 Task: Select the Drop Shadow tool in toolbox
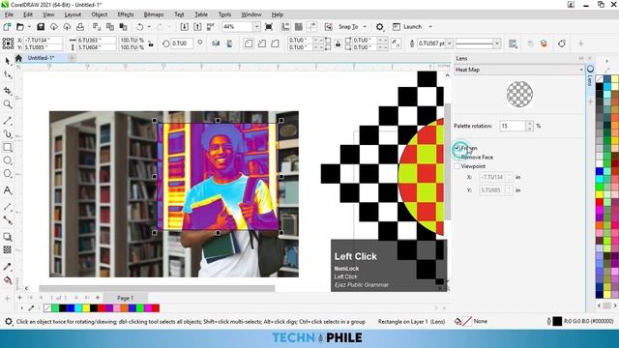(x=8, y=237)
